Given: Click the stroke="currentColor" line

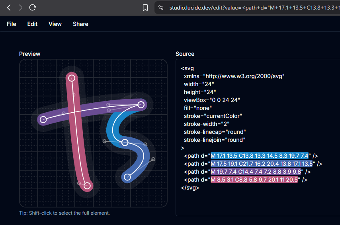Looking at the screenshot, I should (x=213, y=116).
